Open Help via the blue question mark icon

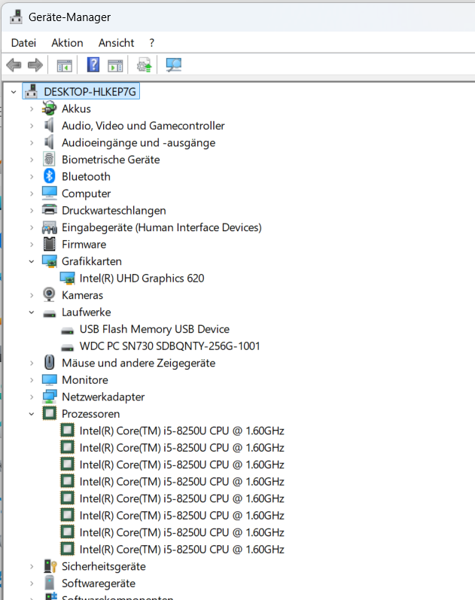coord(93,65)
